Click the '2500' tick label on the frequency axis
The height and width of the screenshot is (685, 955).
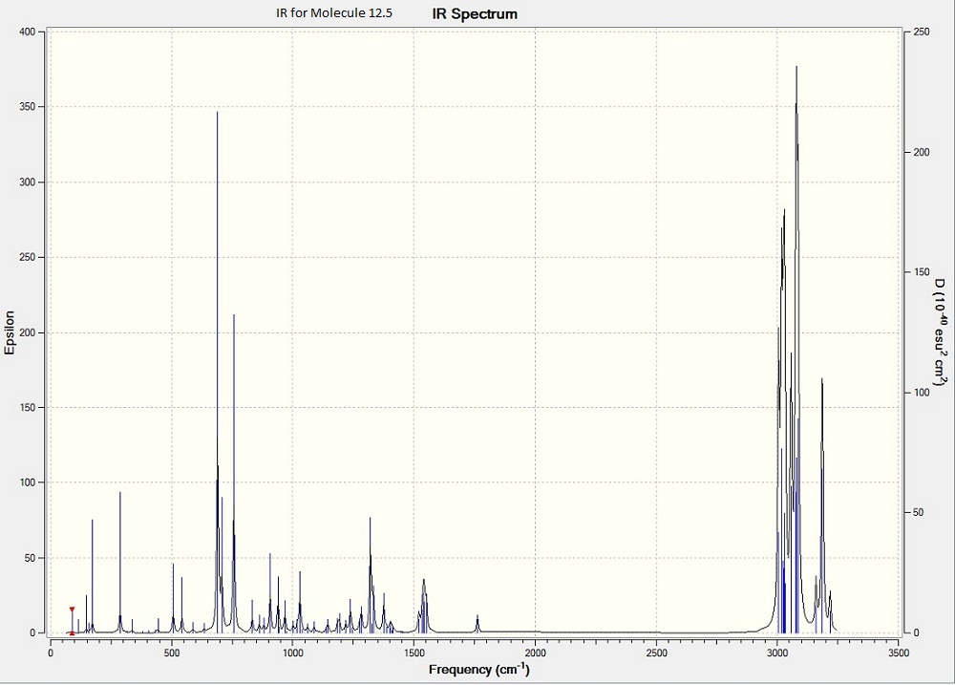657,653
